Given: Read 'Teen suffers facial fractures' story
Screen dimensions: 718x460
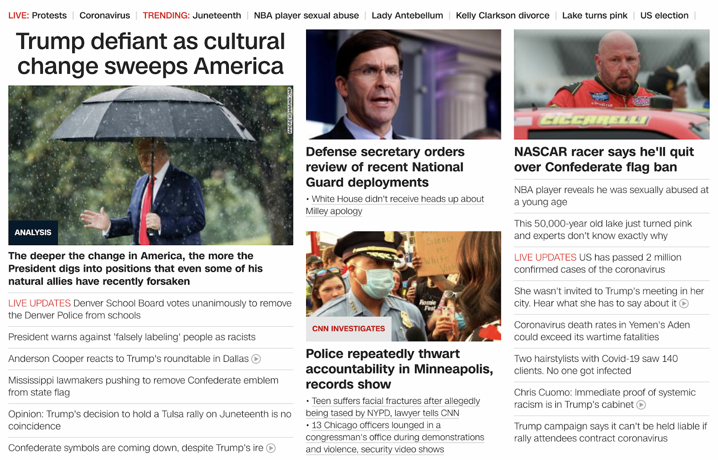Looking at the screenshot, I should click(x=393, y=407).
